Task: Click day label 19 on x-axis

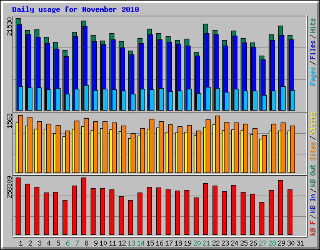Action: pos(187,243)
